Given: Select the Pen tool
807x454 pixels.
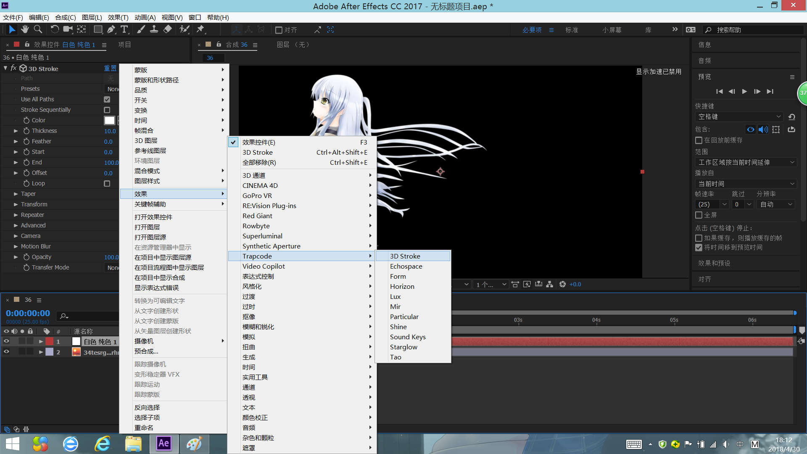Looking at the screenshot, I should click(111, 29).
